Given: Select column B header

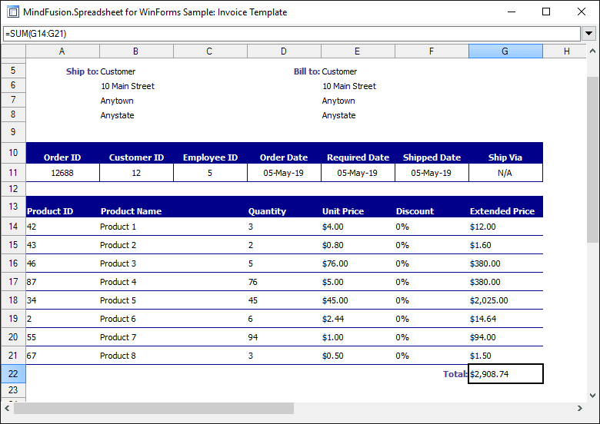Looking at the screenshot, I should [136, 51].
